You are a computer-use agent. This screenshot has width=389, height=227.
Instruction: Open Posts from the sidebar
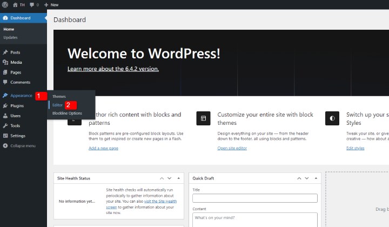15,52
